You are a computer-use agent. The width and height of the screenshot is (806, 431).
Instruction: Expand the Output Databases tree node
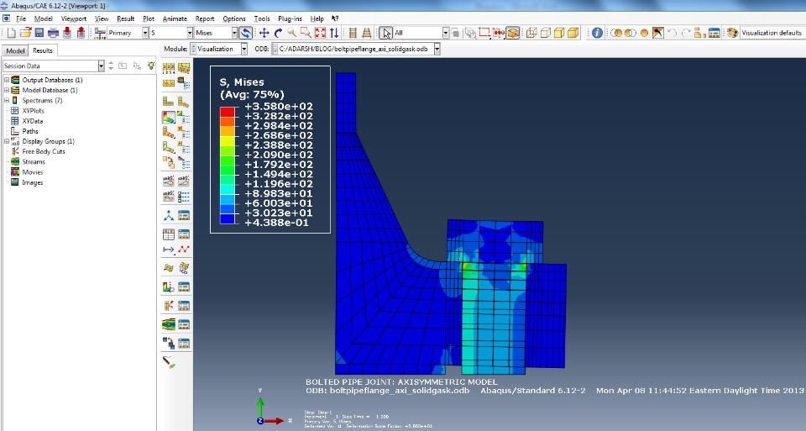[x=7, y=80]
